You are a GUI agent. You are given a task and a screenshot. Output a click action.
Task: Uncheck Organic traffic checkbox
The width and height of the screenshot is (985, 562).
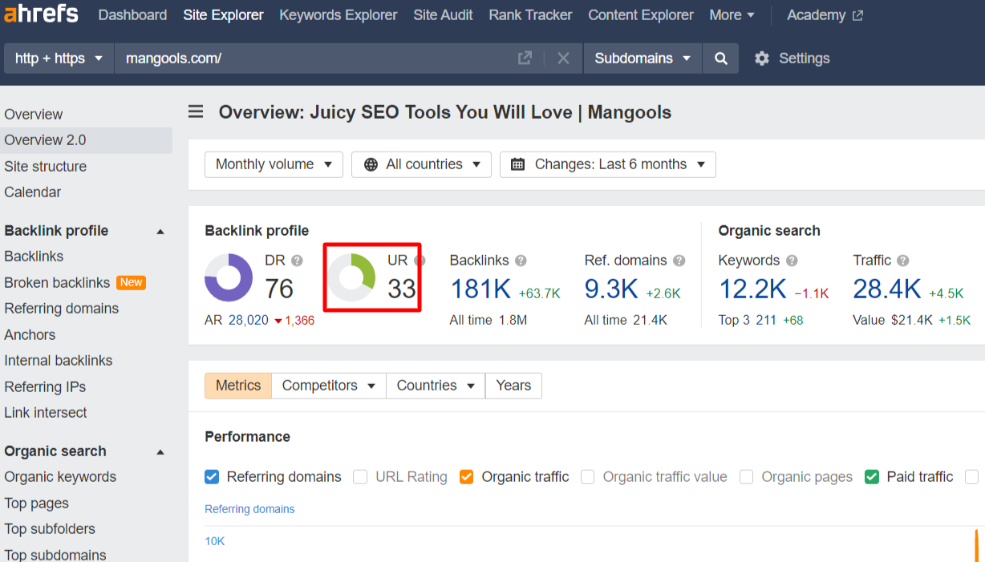click(466, 477)
